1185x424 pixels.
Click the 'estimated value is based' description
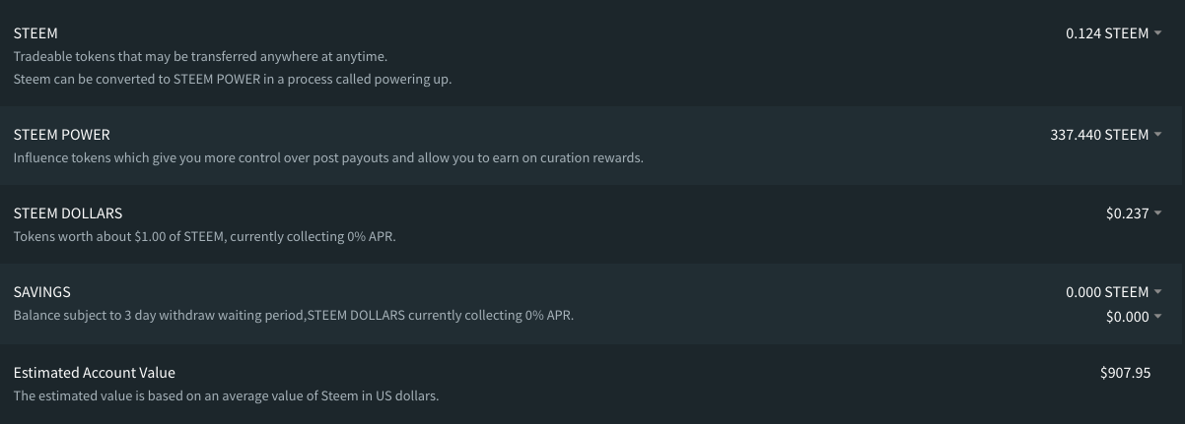click(226, 396)
